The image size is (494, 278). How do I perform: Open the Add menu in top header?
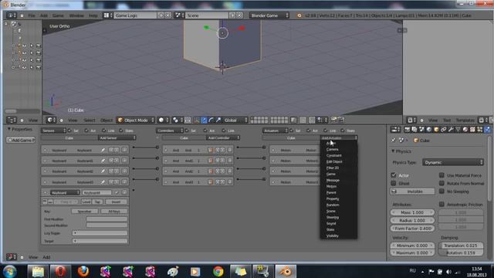pos(44,15)
